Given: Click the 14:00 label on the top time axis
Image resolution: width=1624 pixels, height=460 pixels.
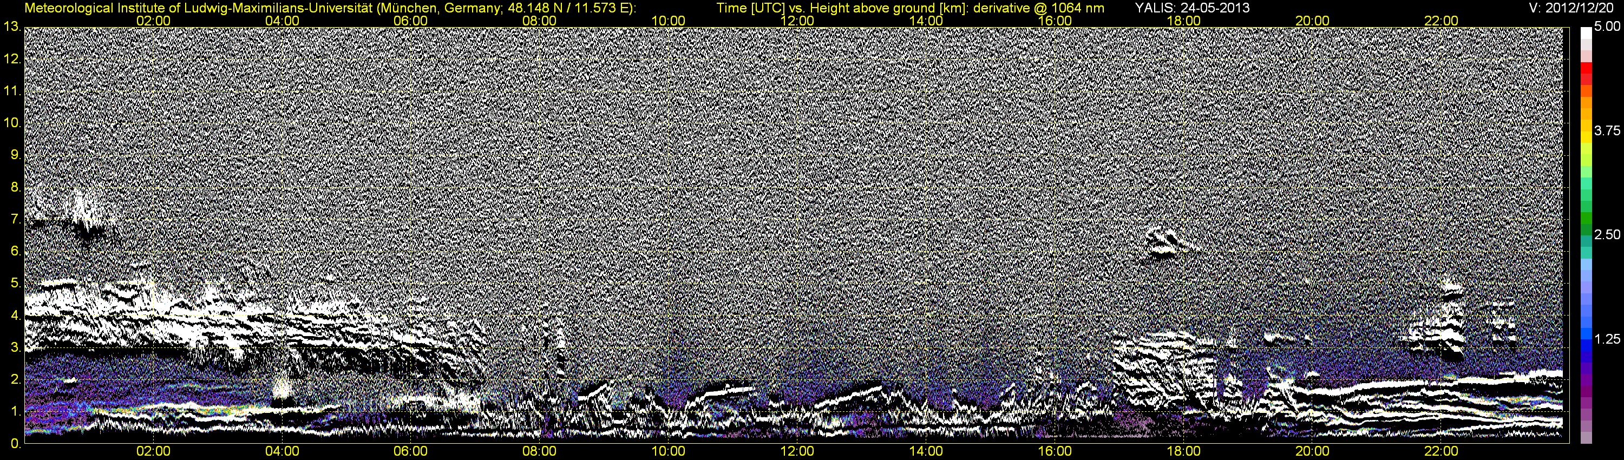Looking at the screenshot, I should (x=926, y=21).
